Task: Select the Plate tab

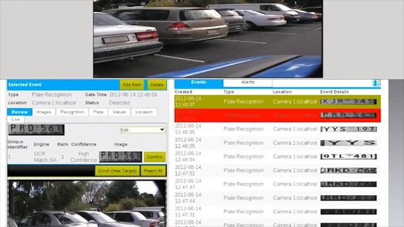Action: pos(98,112)
